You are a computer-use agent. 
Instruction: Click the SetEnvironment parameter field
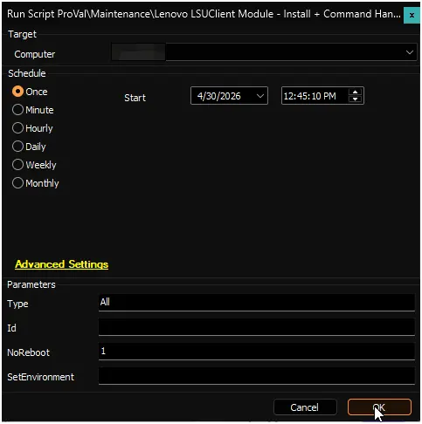[257, 376]
